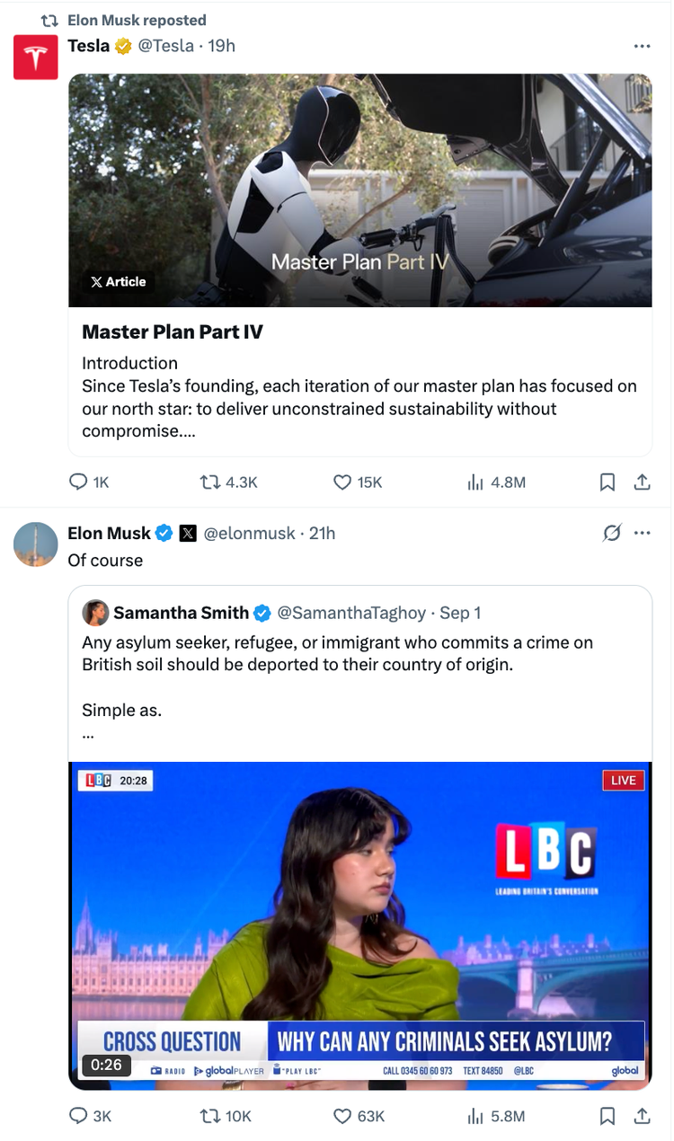This screenshot has width=674, height=1141.
Task: Open the Tesla profile avatar
Action: tap(36, 58)
